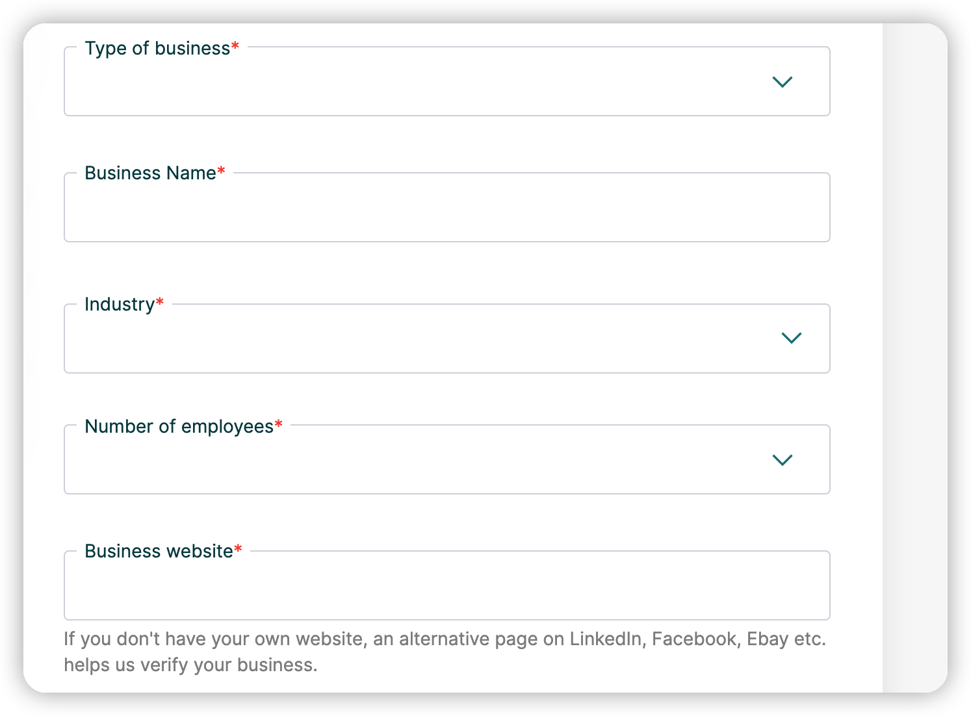Image resolution: width=971 pixels, height=716 pixels.
Task: Click the 'Business website' field label
Action: (159, 552)
